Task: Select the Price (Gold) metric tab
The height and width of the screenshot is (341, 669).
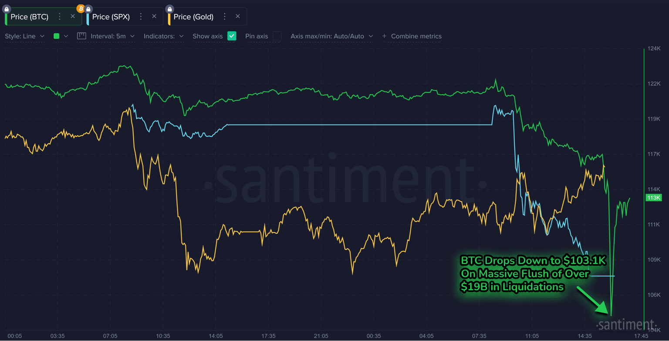Action: (193, 17)
